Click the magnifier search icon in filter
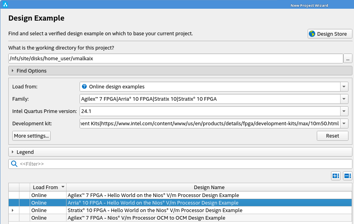Image resolution: width=354 pixels, height=224 pixels. [14, 164]
